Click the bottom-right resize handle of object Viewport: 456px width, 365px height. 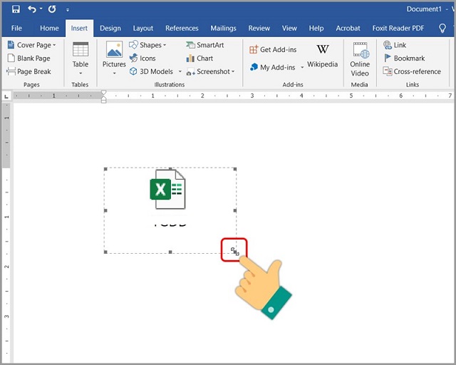[235, 252]
